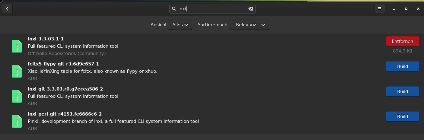Open the inxi-git package row description
Image resolution: width=424 pixels, height=140 pixels.
pyautogui.click(x=73, y=96)
